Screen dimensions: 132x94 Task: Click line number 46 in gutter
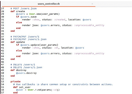pos(3,62)
